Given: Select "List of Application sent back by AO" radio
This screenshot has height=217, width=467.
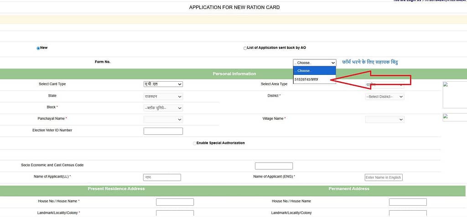Looking at the screenshot, I should [245, 48].
